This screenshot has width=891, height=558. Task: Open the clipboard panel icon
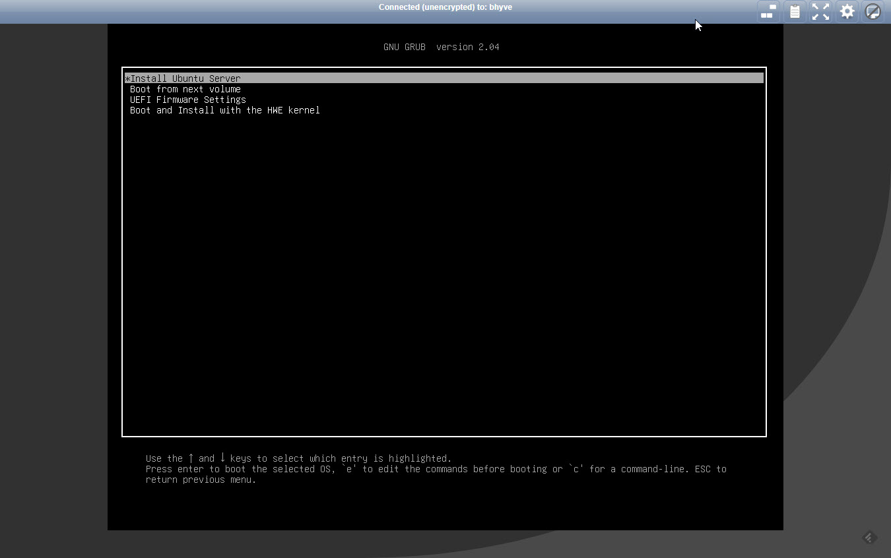point(795,11)
